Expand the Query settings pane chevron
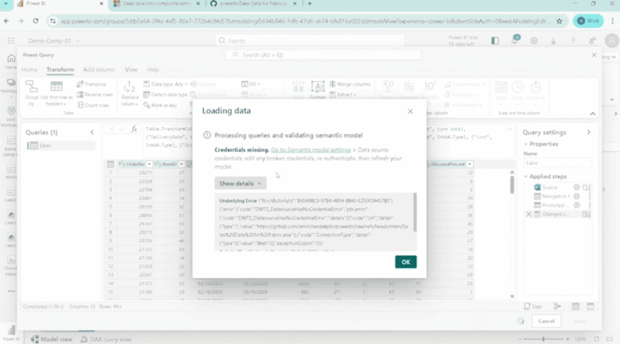This screenshot has width=620, height=344. [x=589, y=132]
